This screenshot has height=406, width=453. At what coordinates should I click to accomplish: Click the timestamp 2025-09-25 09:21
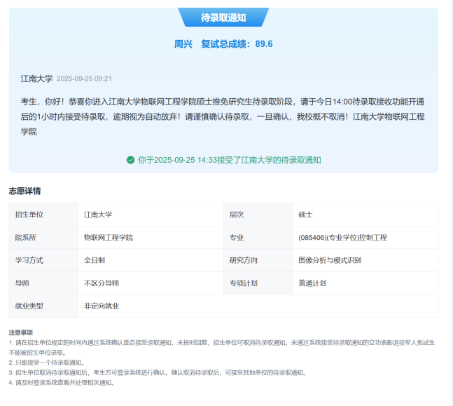[84, 79]
